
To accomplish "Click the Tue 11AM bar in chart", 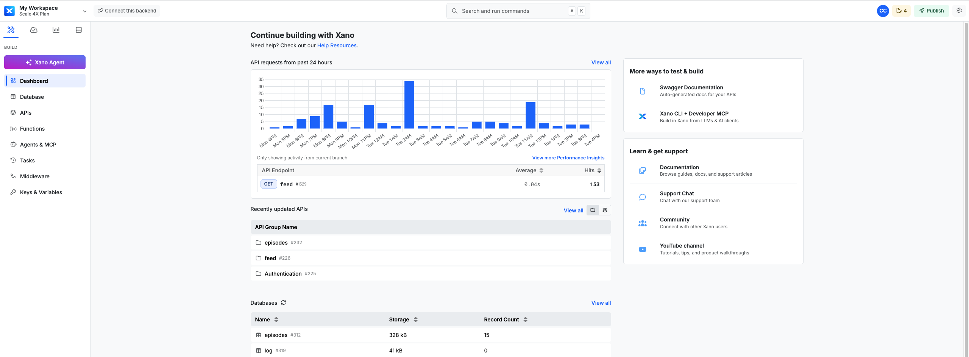I will [531, 115].
